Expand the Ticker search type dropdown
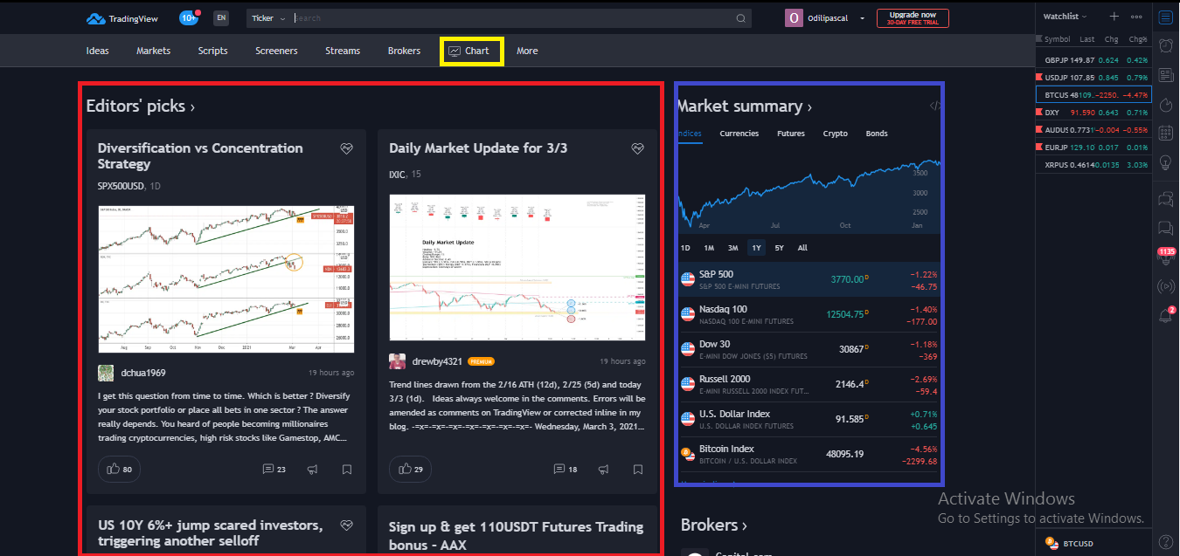The height and width of the screenshot is (556, 1180). (268, 18)
